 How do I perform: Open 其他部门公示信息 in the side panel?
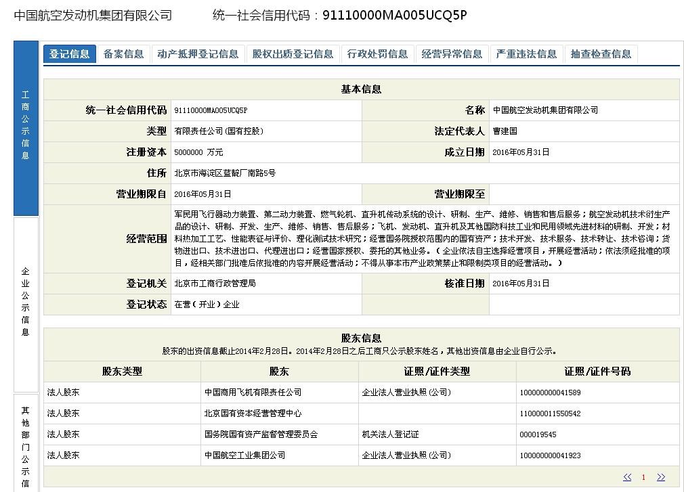click(x=26, y=443)
